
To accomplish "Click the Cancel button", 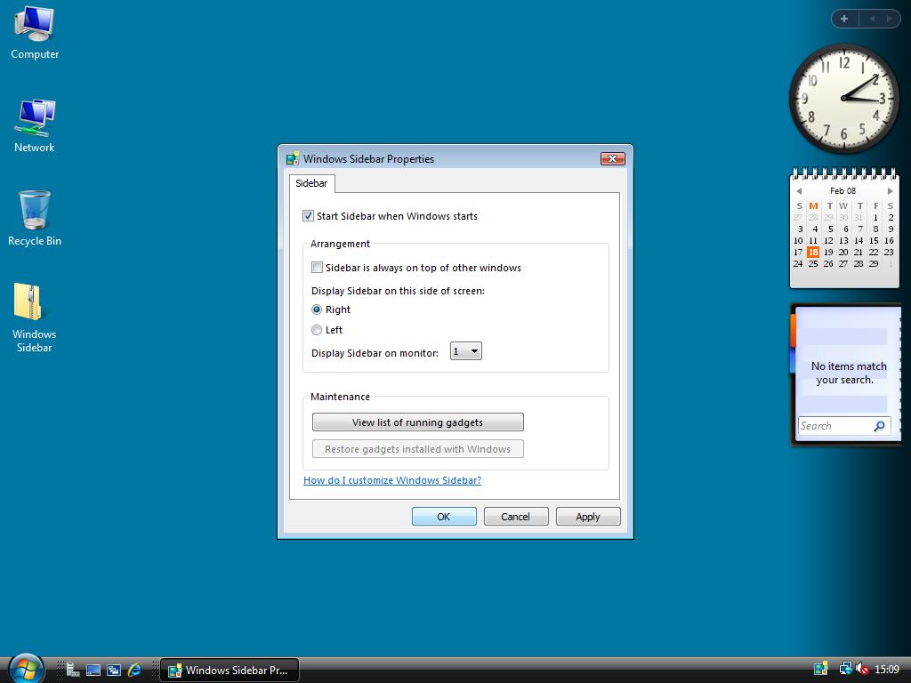I will (x=515, y=517).
